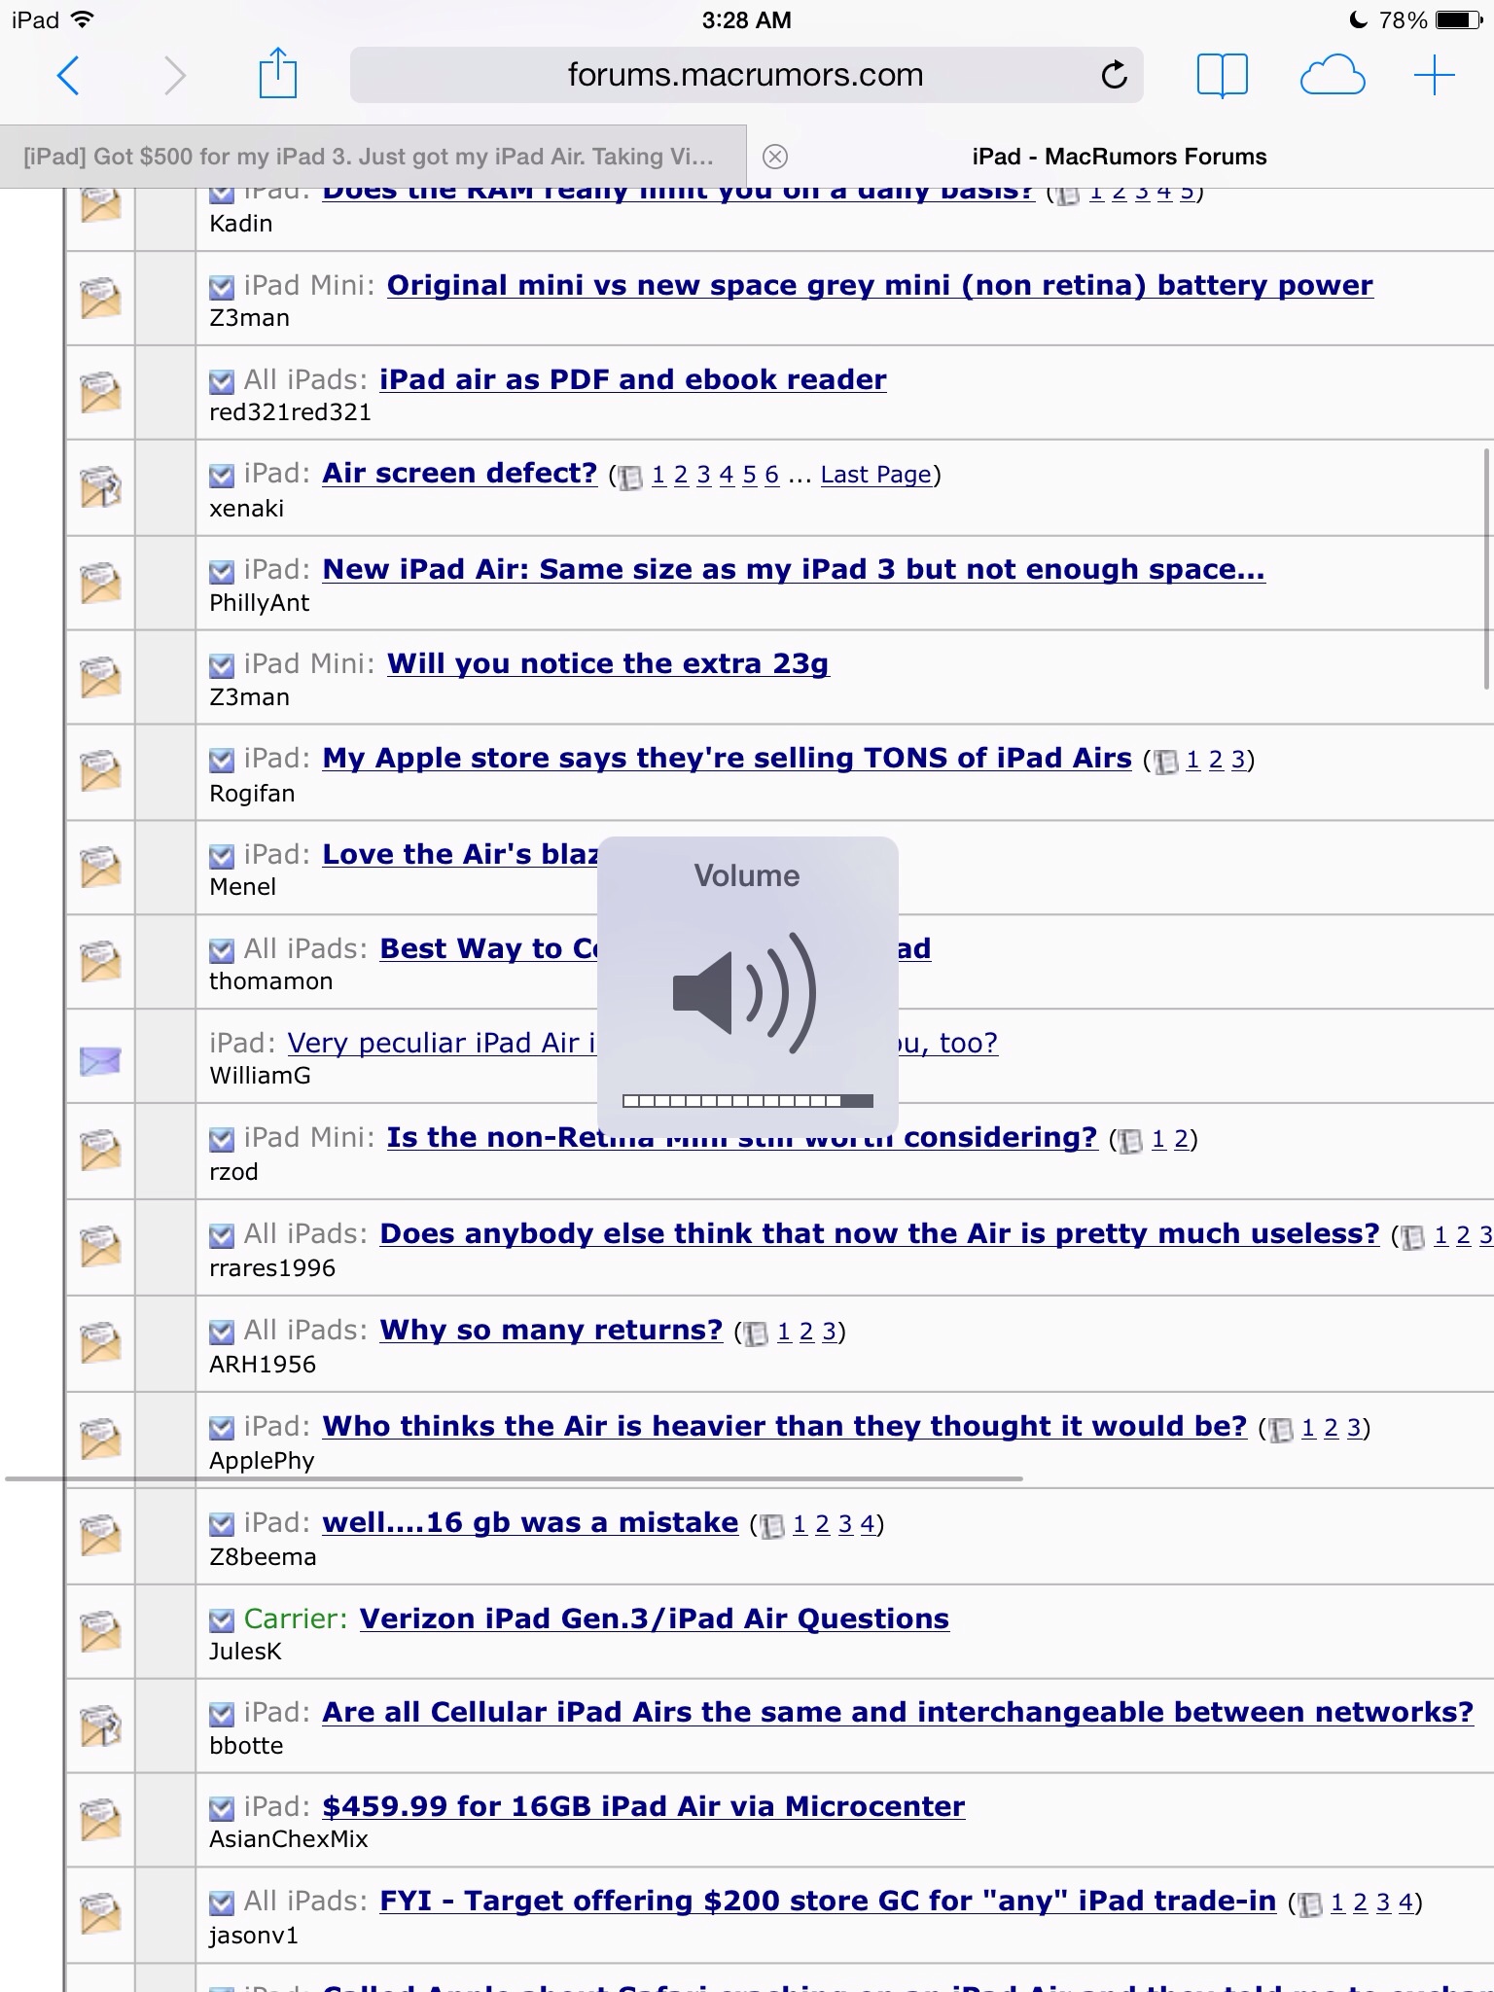1494x1992 pixels.
Task: Tap the vertical page scrollbar on right edge
Action: [1486, 569]
